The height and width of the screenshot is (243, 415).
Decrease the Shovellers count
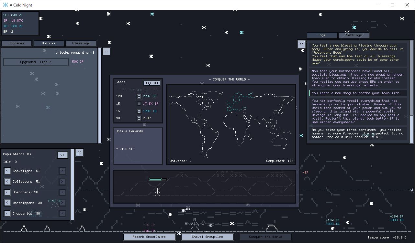pos(7,171)
